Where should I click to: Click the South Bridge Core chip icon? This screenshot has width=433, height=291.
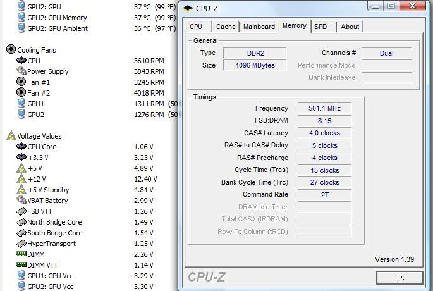[21, 233]
